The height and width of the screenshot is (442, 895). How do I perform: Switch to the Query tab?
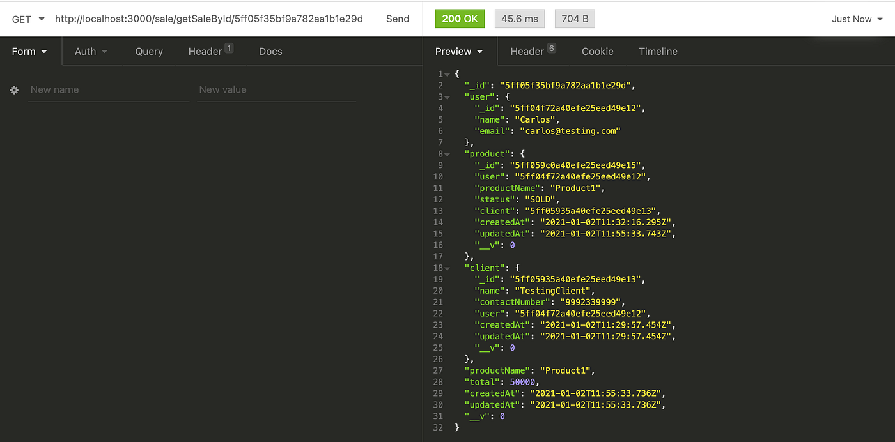(148, 51)
